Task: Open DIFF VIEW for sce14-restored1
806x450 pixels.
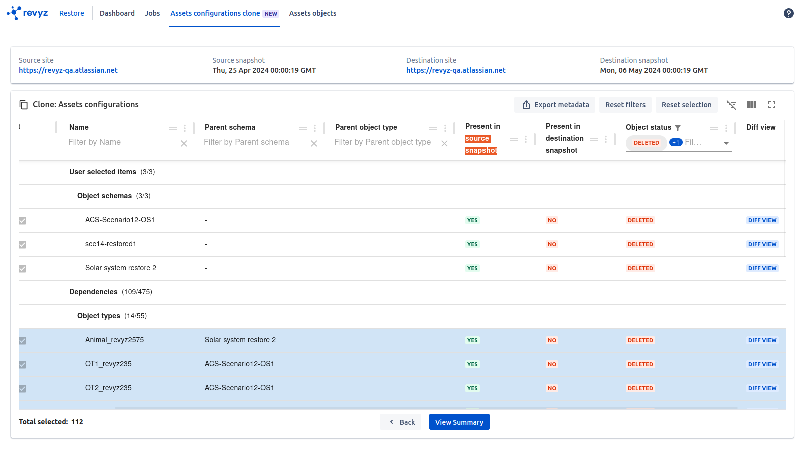Action: (x=762, y=244)
